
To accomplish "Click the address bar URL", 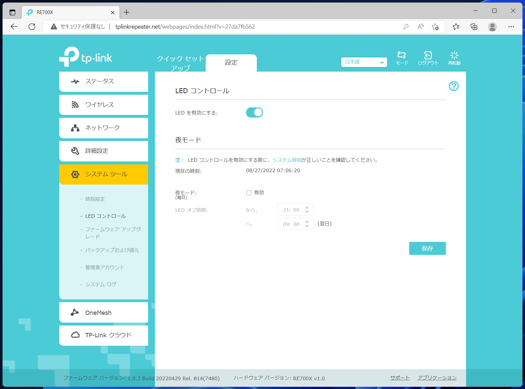I will 185,27.
